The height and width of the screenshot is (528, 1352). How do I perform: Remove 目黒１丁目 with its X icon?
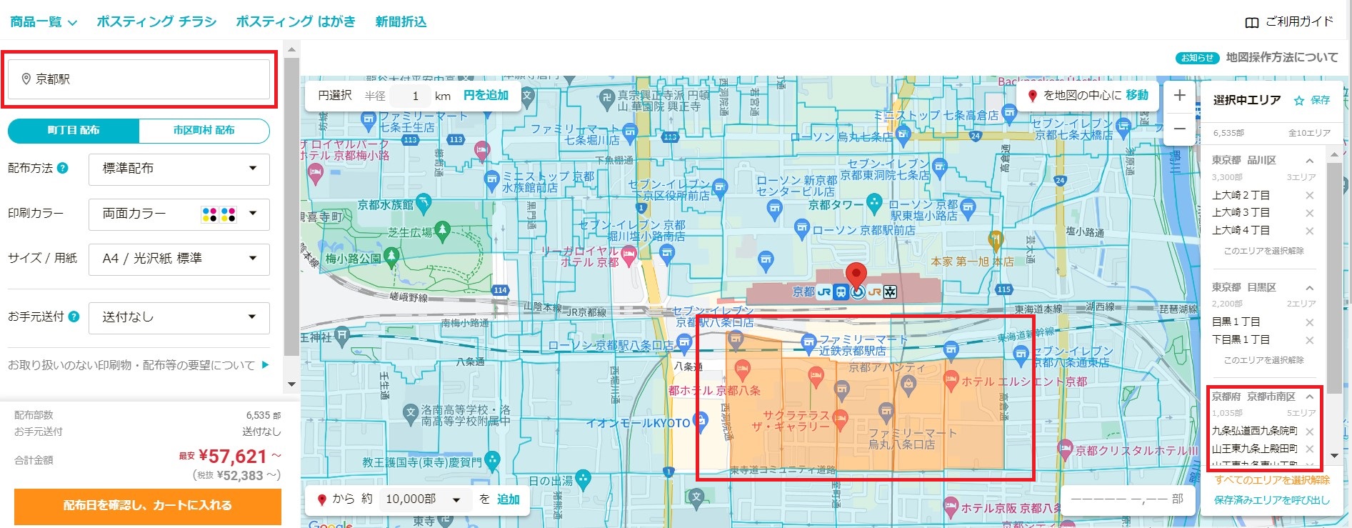(1310, 322)
